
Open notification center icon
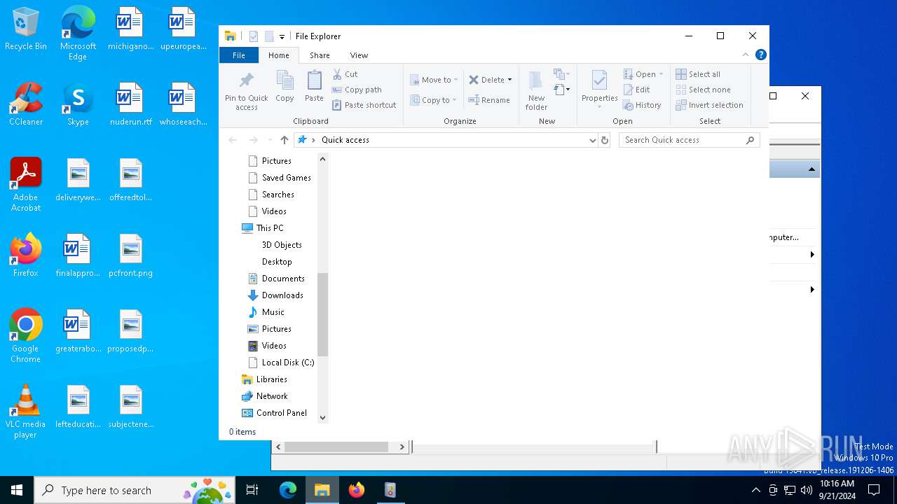[874, 490]
